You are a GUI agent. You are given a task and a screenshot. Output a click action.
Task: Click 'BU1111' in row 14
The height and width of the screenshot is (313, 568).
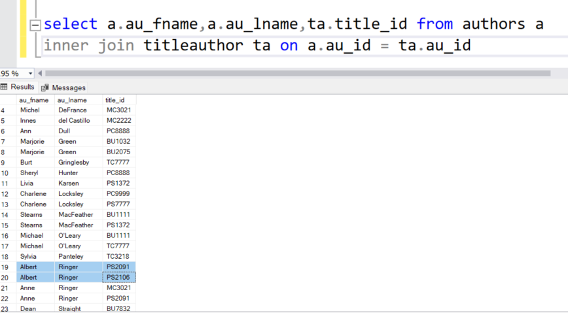[x=119, y=215]
